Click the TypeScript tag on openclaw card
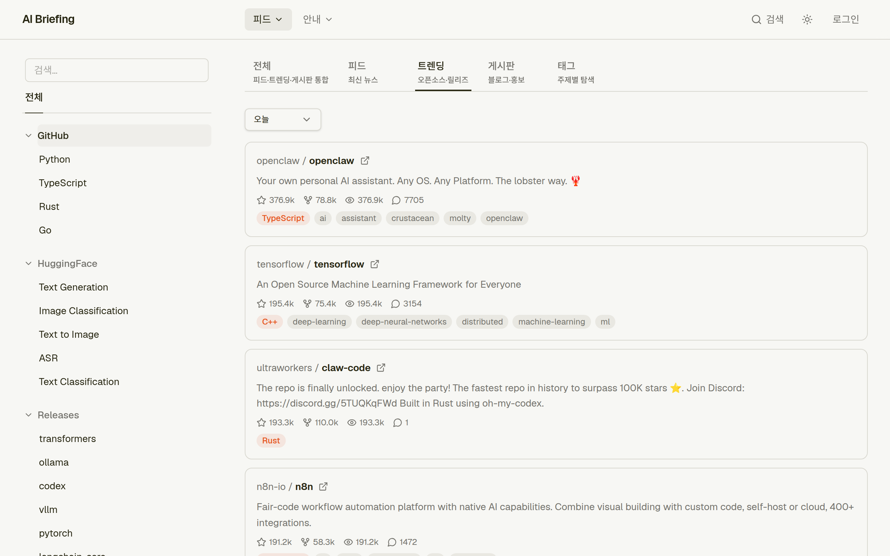 (283, 218)
